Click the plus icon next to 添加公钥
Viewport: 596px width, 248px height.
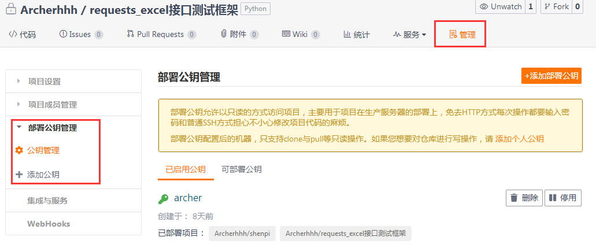coord(19,175)
